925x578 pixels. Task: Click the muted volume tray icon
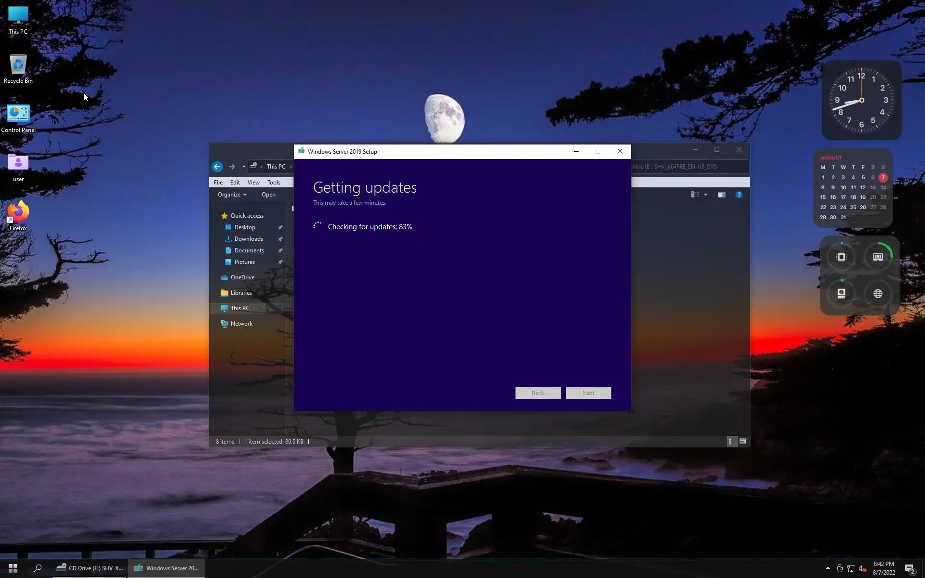coord(862,568)
